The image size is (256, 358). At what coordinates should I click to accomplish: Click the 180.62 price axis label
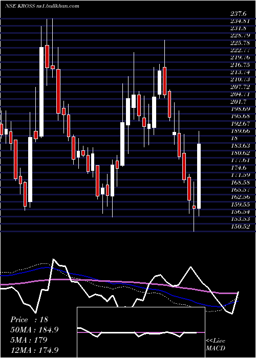[240, 153]
